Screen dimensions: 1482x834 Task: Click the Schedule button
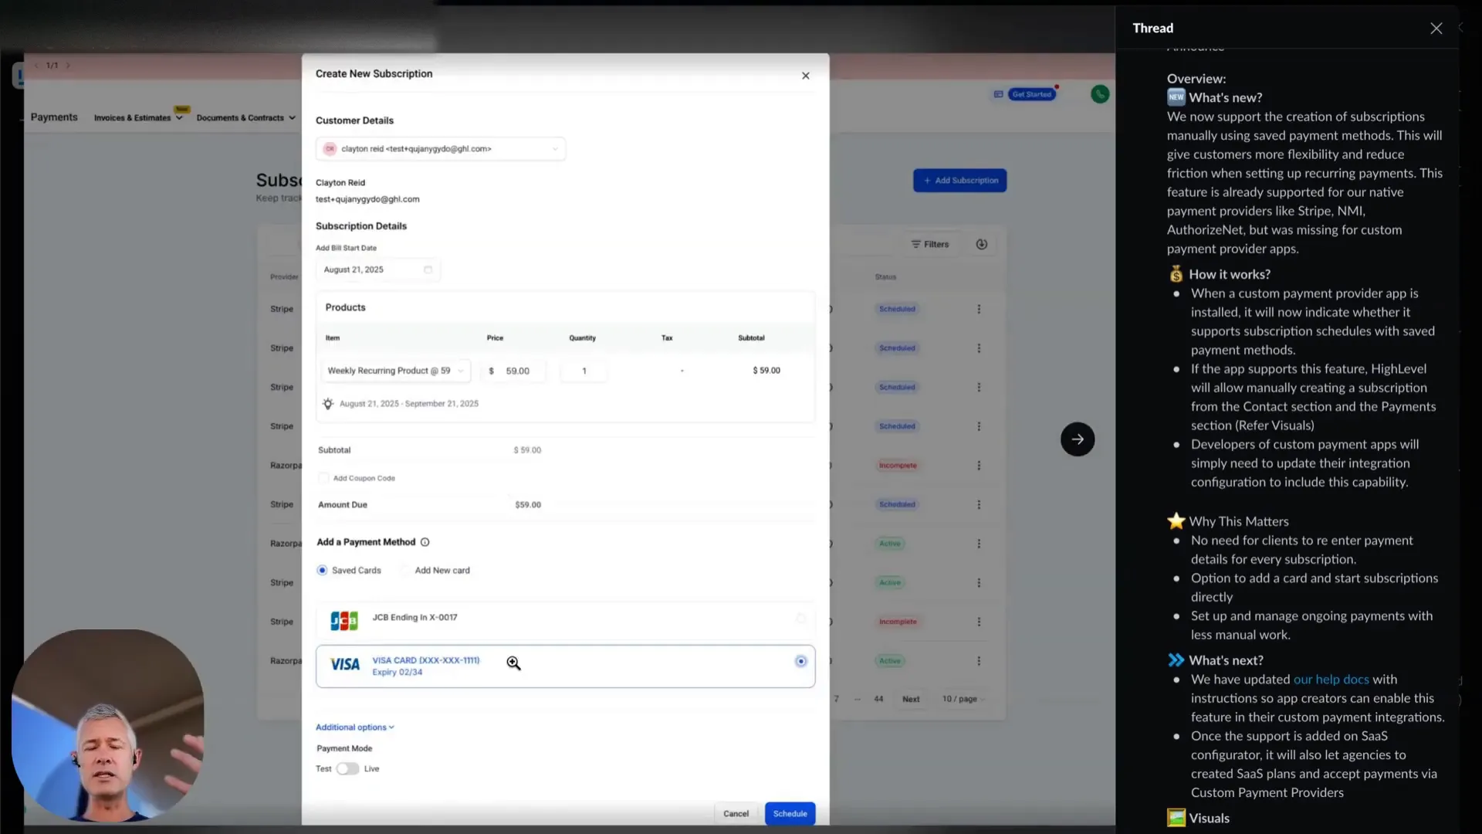(x=790, y=814)
